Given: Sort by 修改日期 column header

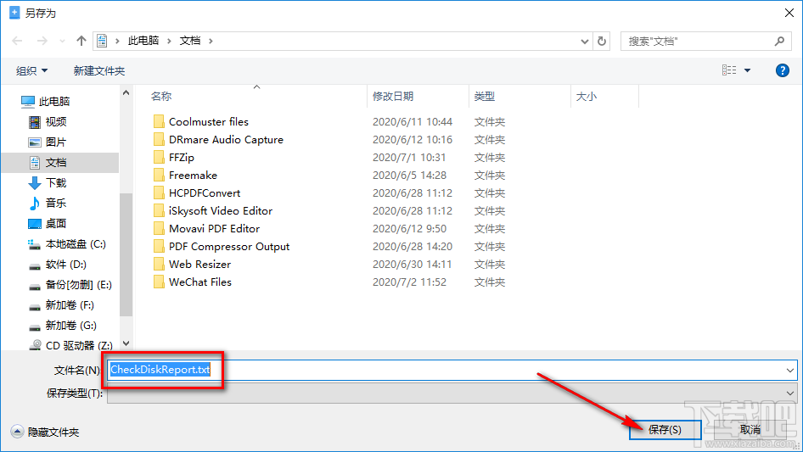Looking at the screenshot, I should pyautogui.click(x=393, y=96).
